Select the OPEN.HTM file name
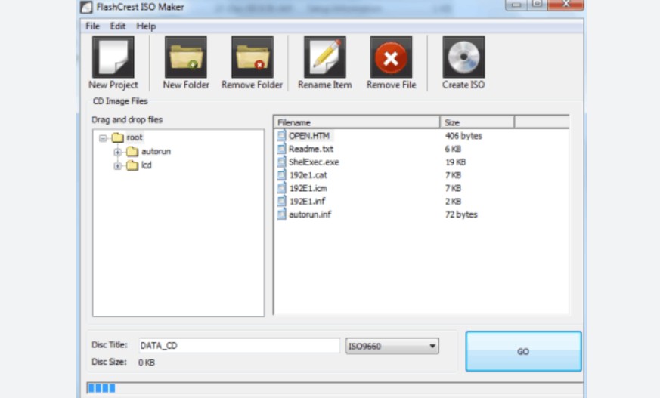Image resolution: width=660 pixels, height=398 pixels. click(309, 136)
